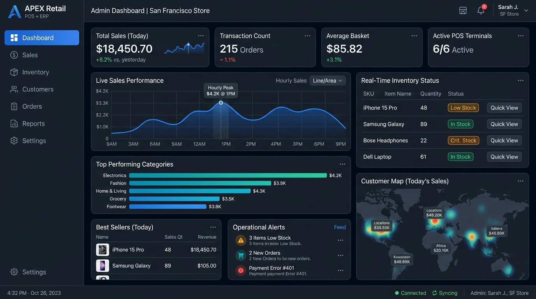Viewport: 536px width, 299px height.
Task: Click the Hourly Peak $4.2K tooltip
Action: click(221, 91)
